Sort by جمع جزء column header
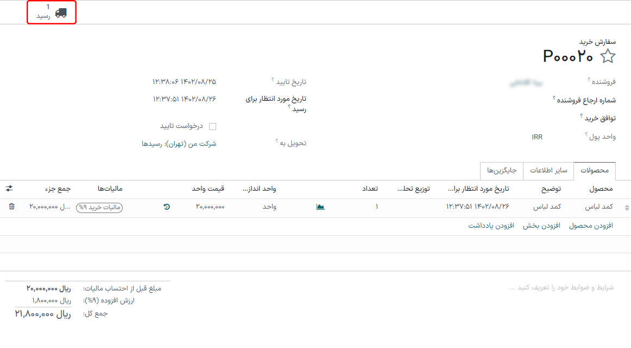Screen dimensions: 631x348 pyautogui.click(x=58, y=189)
